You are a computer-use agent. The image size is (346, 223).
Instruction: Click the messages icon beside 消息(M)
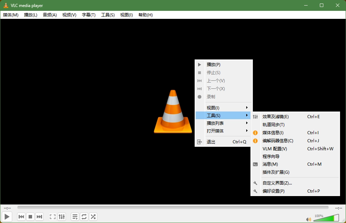point(256,164)
